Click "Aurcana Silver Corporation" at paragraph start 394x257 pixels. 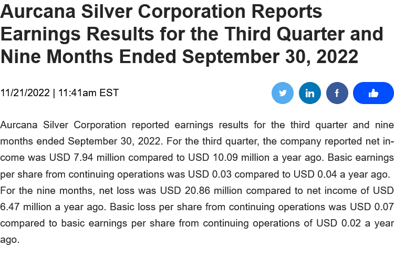click(63, 125)
